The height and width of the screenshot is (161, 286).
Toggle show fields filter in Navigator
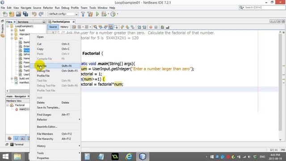tap(16, 138)
